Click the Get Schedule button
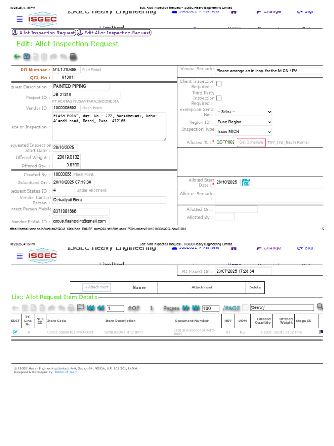The width and height of the screenshot is (334, 446). pyautogui.click(x=251, y=142)
